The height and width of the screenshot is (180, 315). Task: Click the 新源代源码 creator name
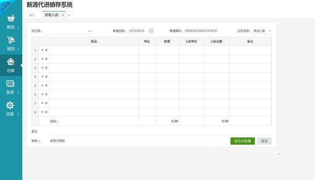(58, 141)
